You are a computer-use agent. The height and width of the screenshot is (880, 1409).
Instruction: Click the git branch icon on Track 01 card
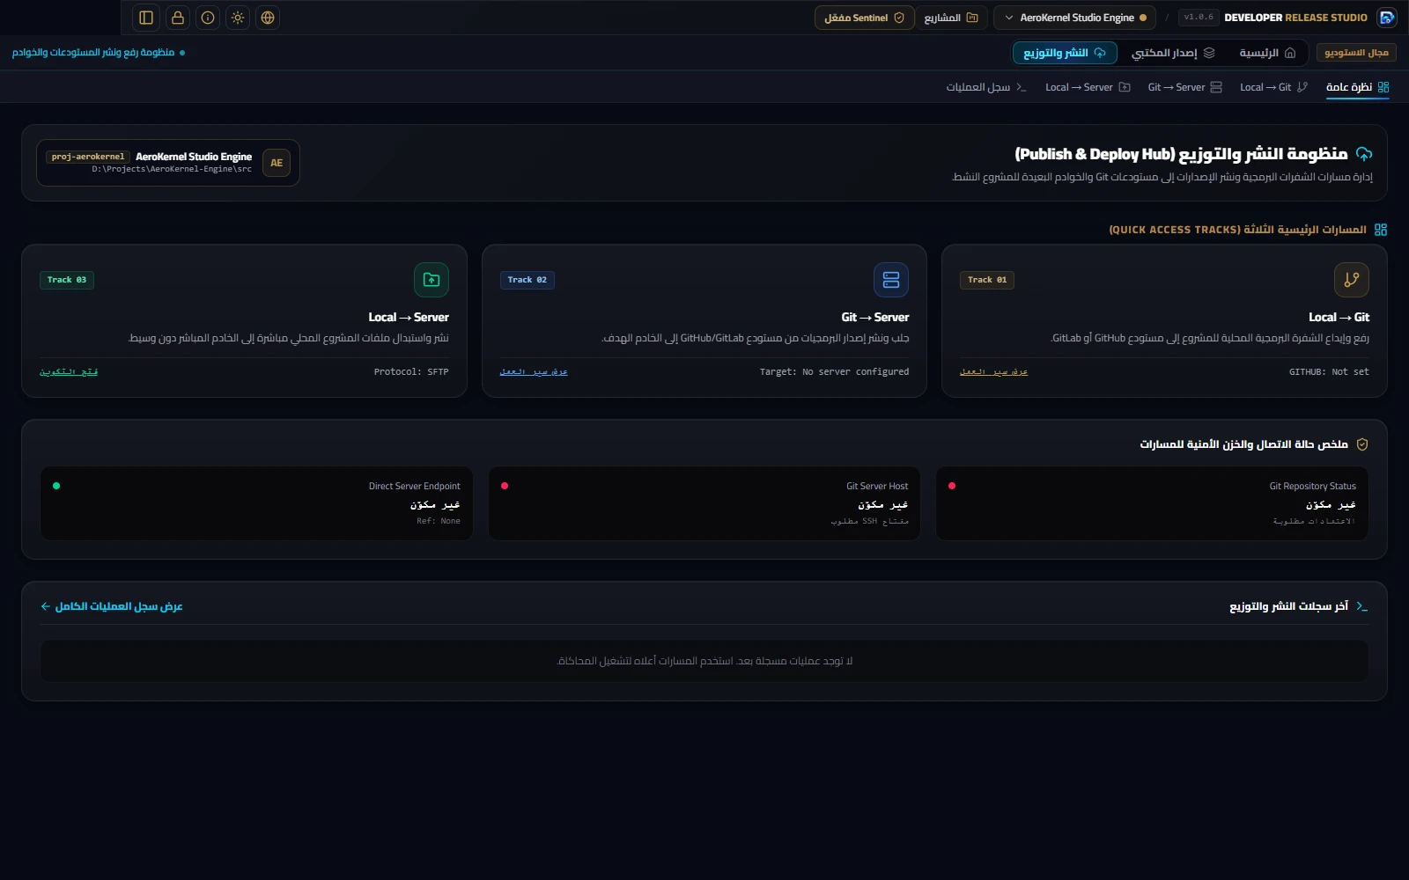(x=1352, y=280)
